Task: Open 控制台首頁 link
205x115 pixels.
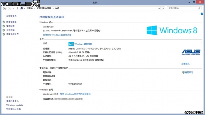Action: click(x=12, y=16)
